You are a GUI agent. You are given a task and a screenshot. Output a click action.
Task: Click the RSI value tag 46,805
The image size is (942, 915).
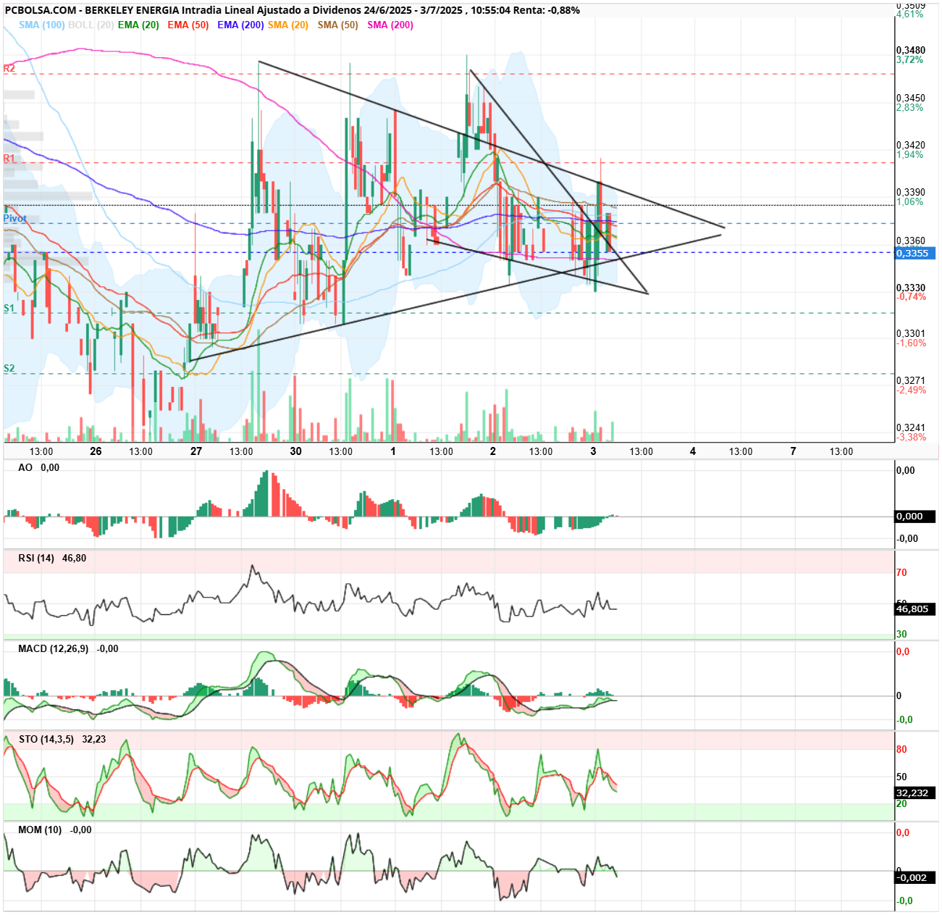915,609
